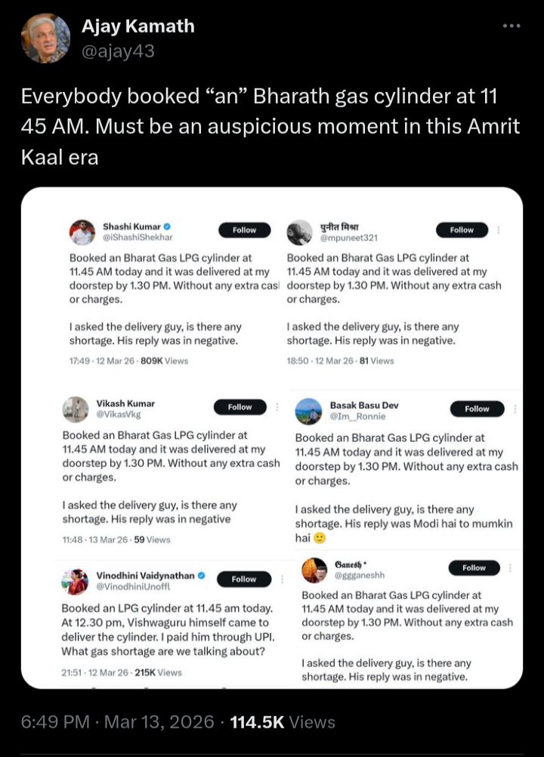Open Vinodhini Vaidynathan's avatar

pyautogui.click(x=75, y=581)
